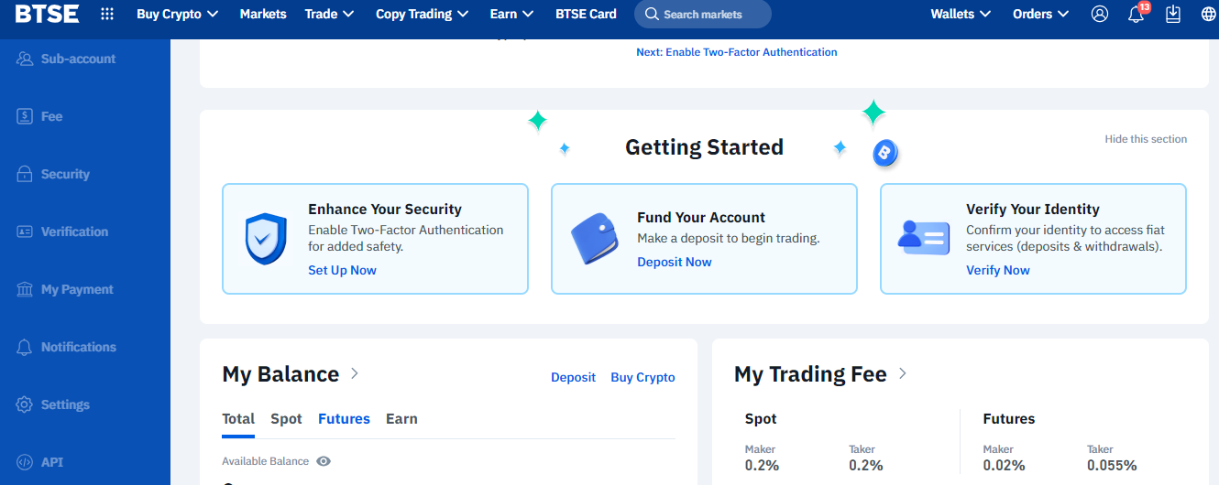Click the wallet icon in Fund card
Image resolution: width=1219 pixels, height=485 pixels.
[595, 239]
